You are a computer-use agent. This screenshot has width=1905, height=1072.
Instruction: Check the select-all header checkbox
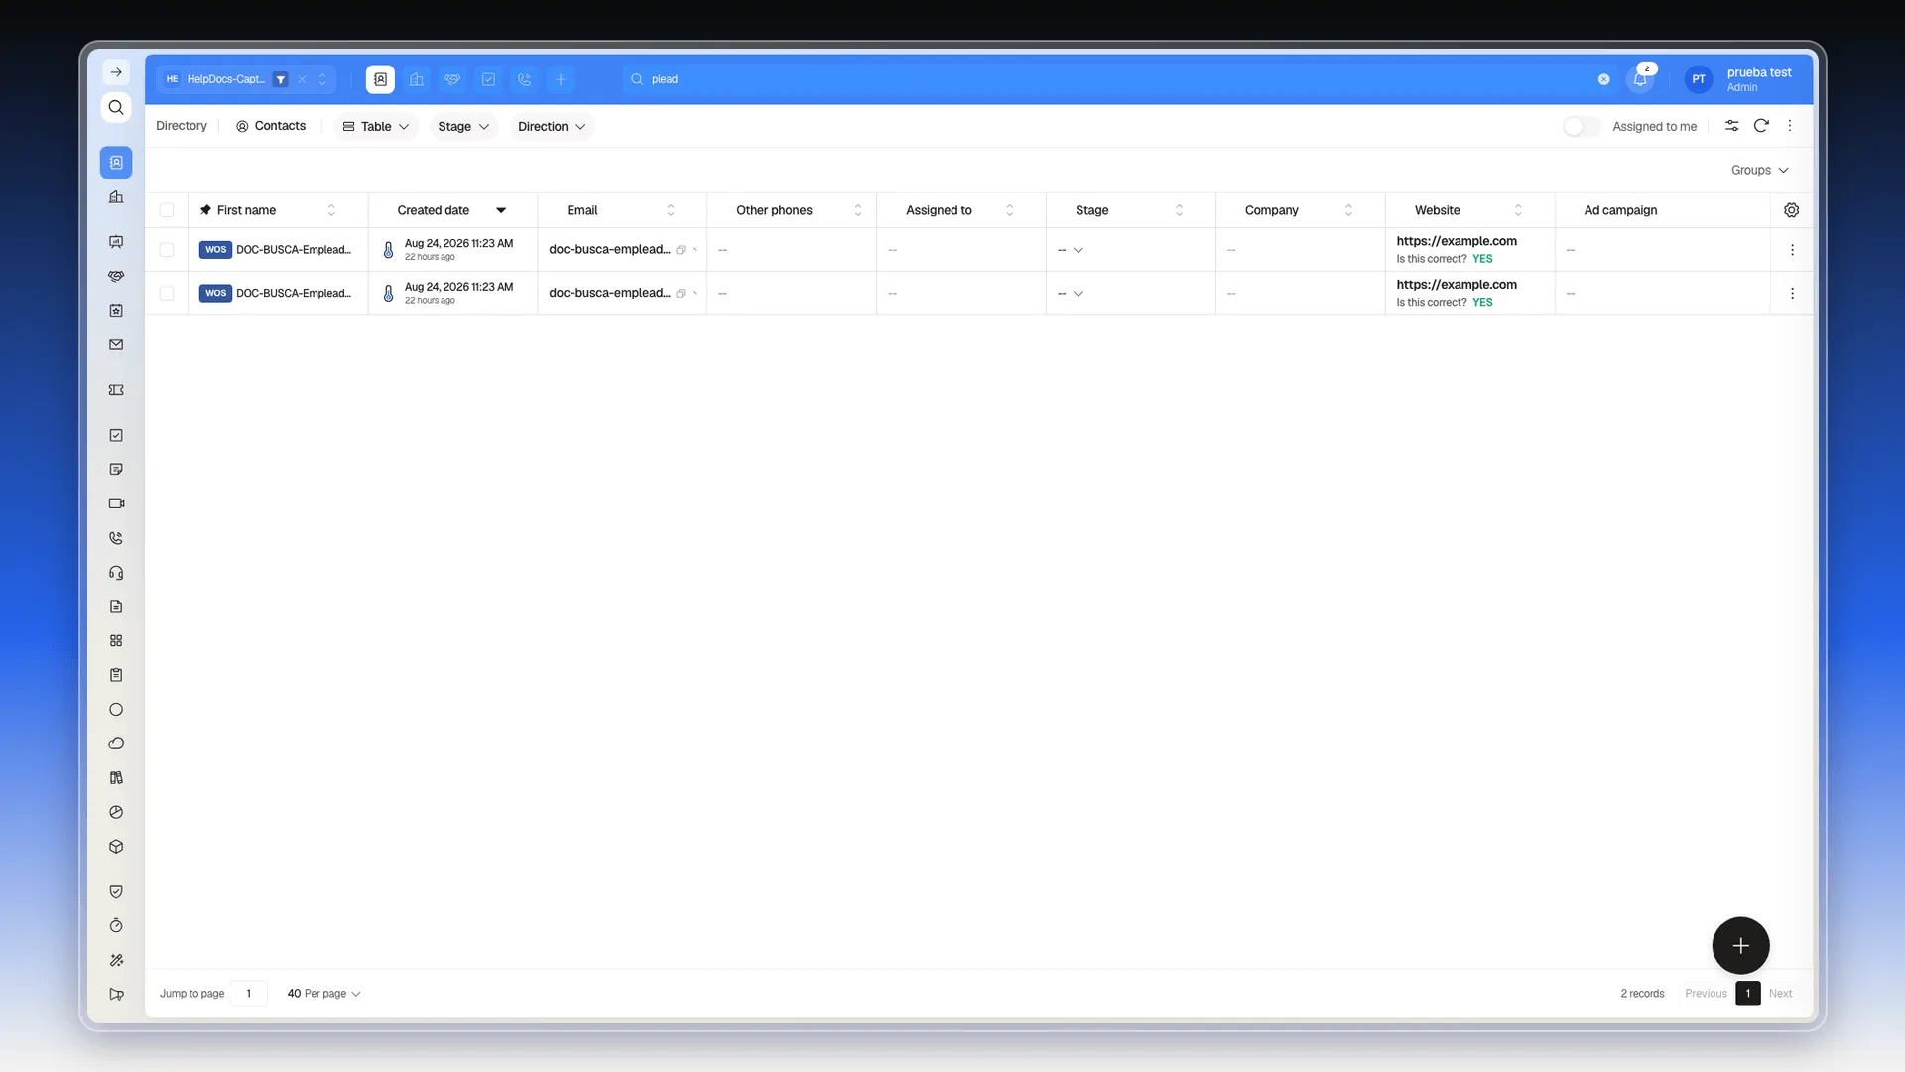[167, 210]
